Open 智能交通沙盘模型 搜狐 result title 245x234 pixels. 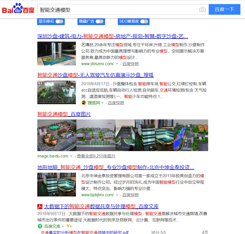(x=95, y=75)
